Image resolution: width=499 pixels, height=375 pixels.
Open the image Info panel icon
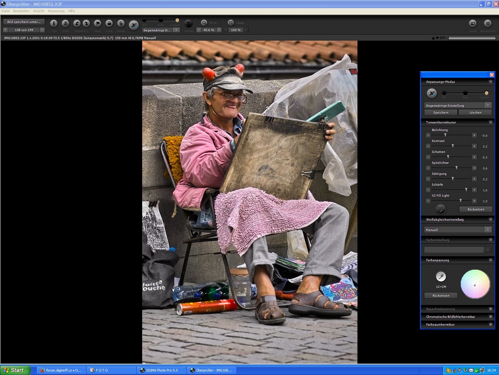click(54, 24)
